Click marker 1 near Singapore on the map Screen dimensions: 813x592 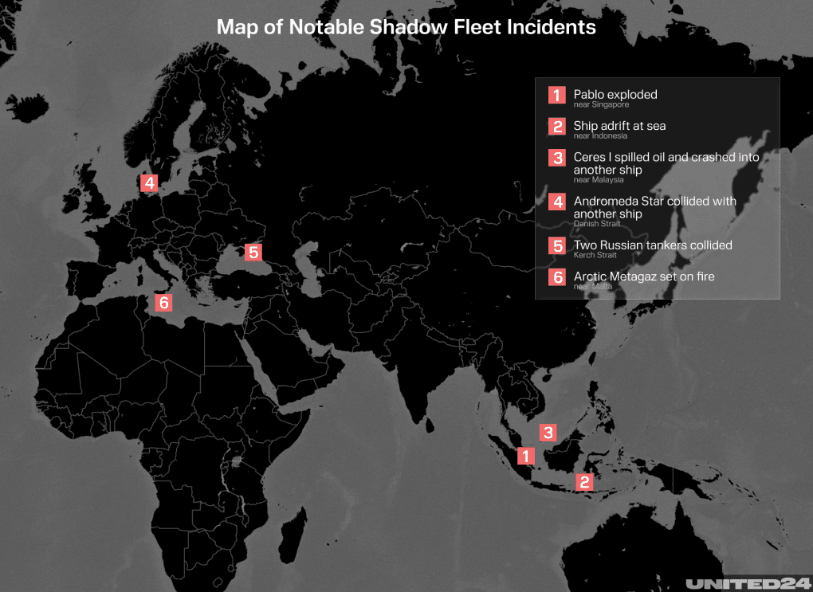pos(526,456)
